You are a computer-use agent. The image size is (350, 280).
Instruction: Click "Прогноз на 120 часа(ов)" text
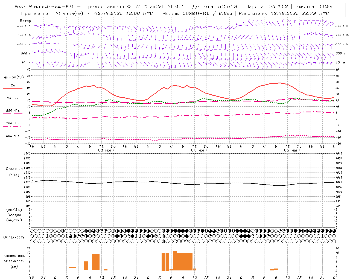pos(52,13)
